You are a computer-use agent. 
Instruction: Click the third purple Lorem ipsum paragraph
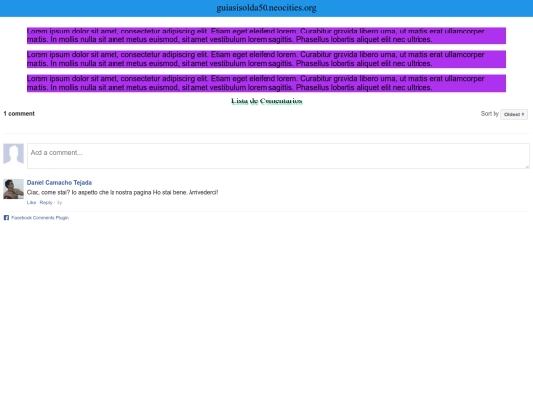pyautogui.click(x=266, y=83)
